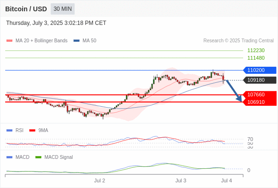Click the 111480 green resistance label
The image size is (278, 188).
(256, 58)
